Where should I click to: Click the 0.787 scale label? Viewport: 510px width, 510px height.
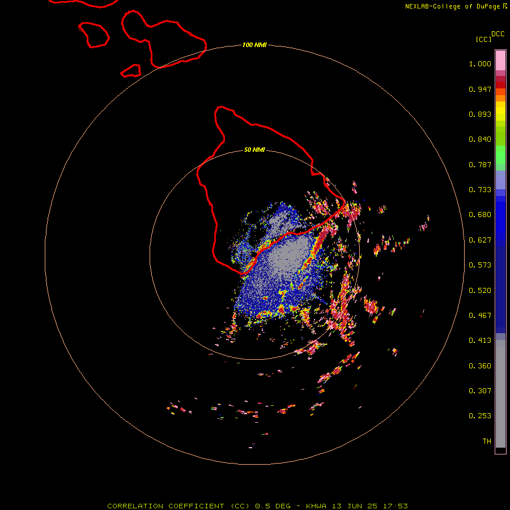[480, 164]
